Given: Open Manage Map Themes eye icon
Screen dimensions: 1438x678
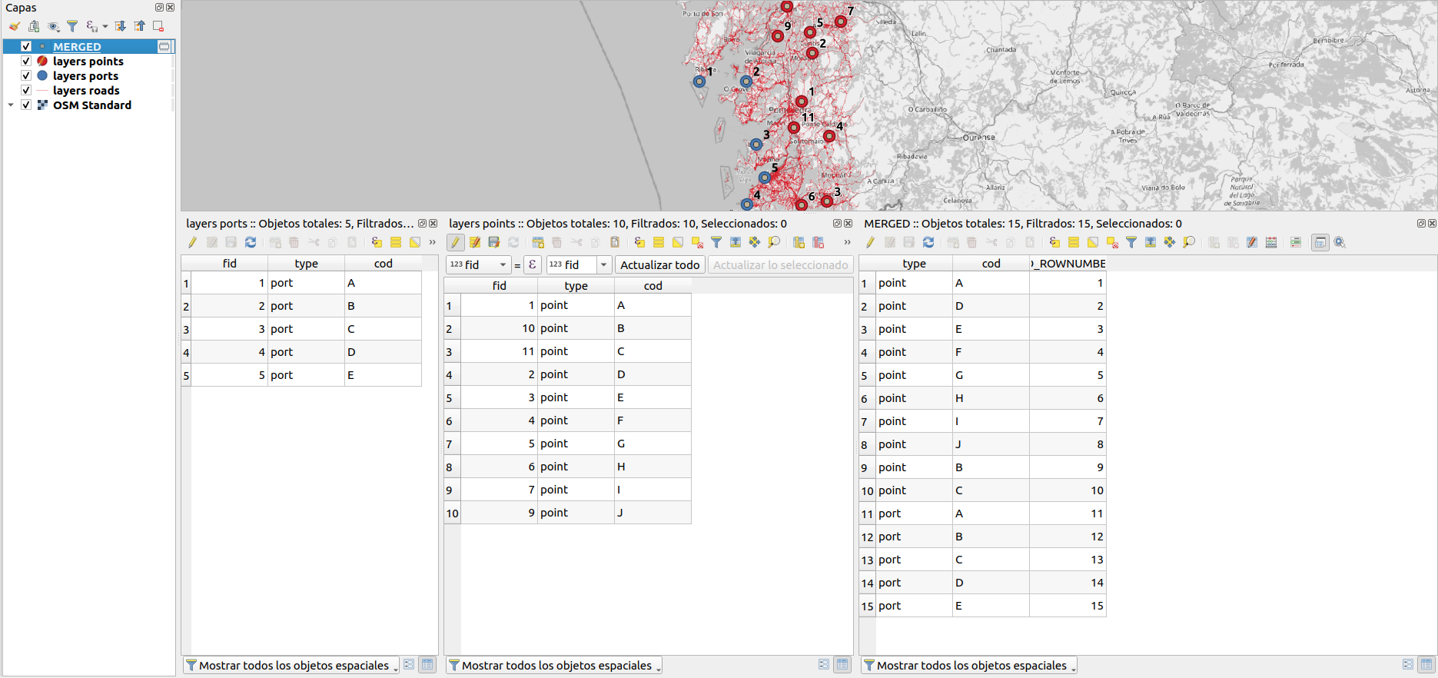Looking at the screenshot, I should tap(53, 26).
